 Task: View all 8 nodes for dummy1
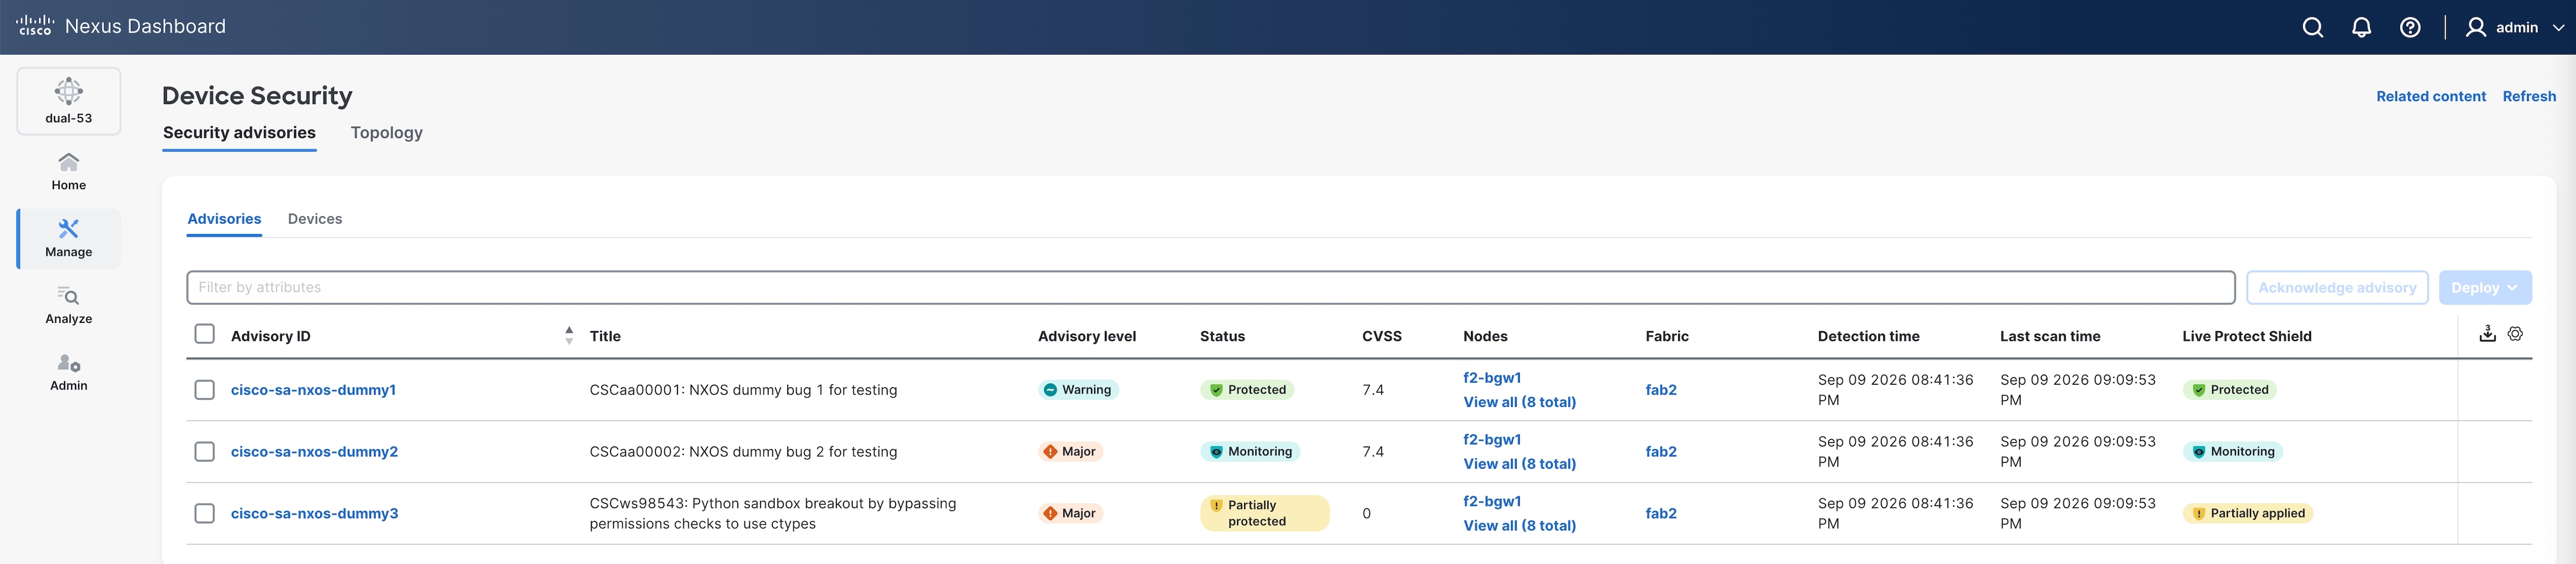1519,402
